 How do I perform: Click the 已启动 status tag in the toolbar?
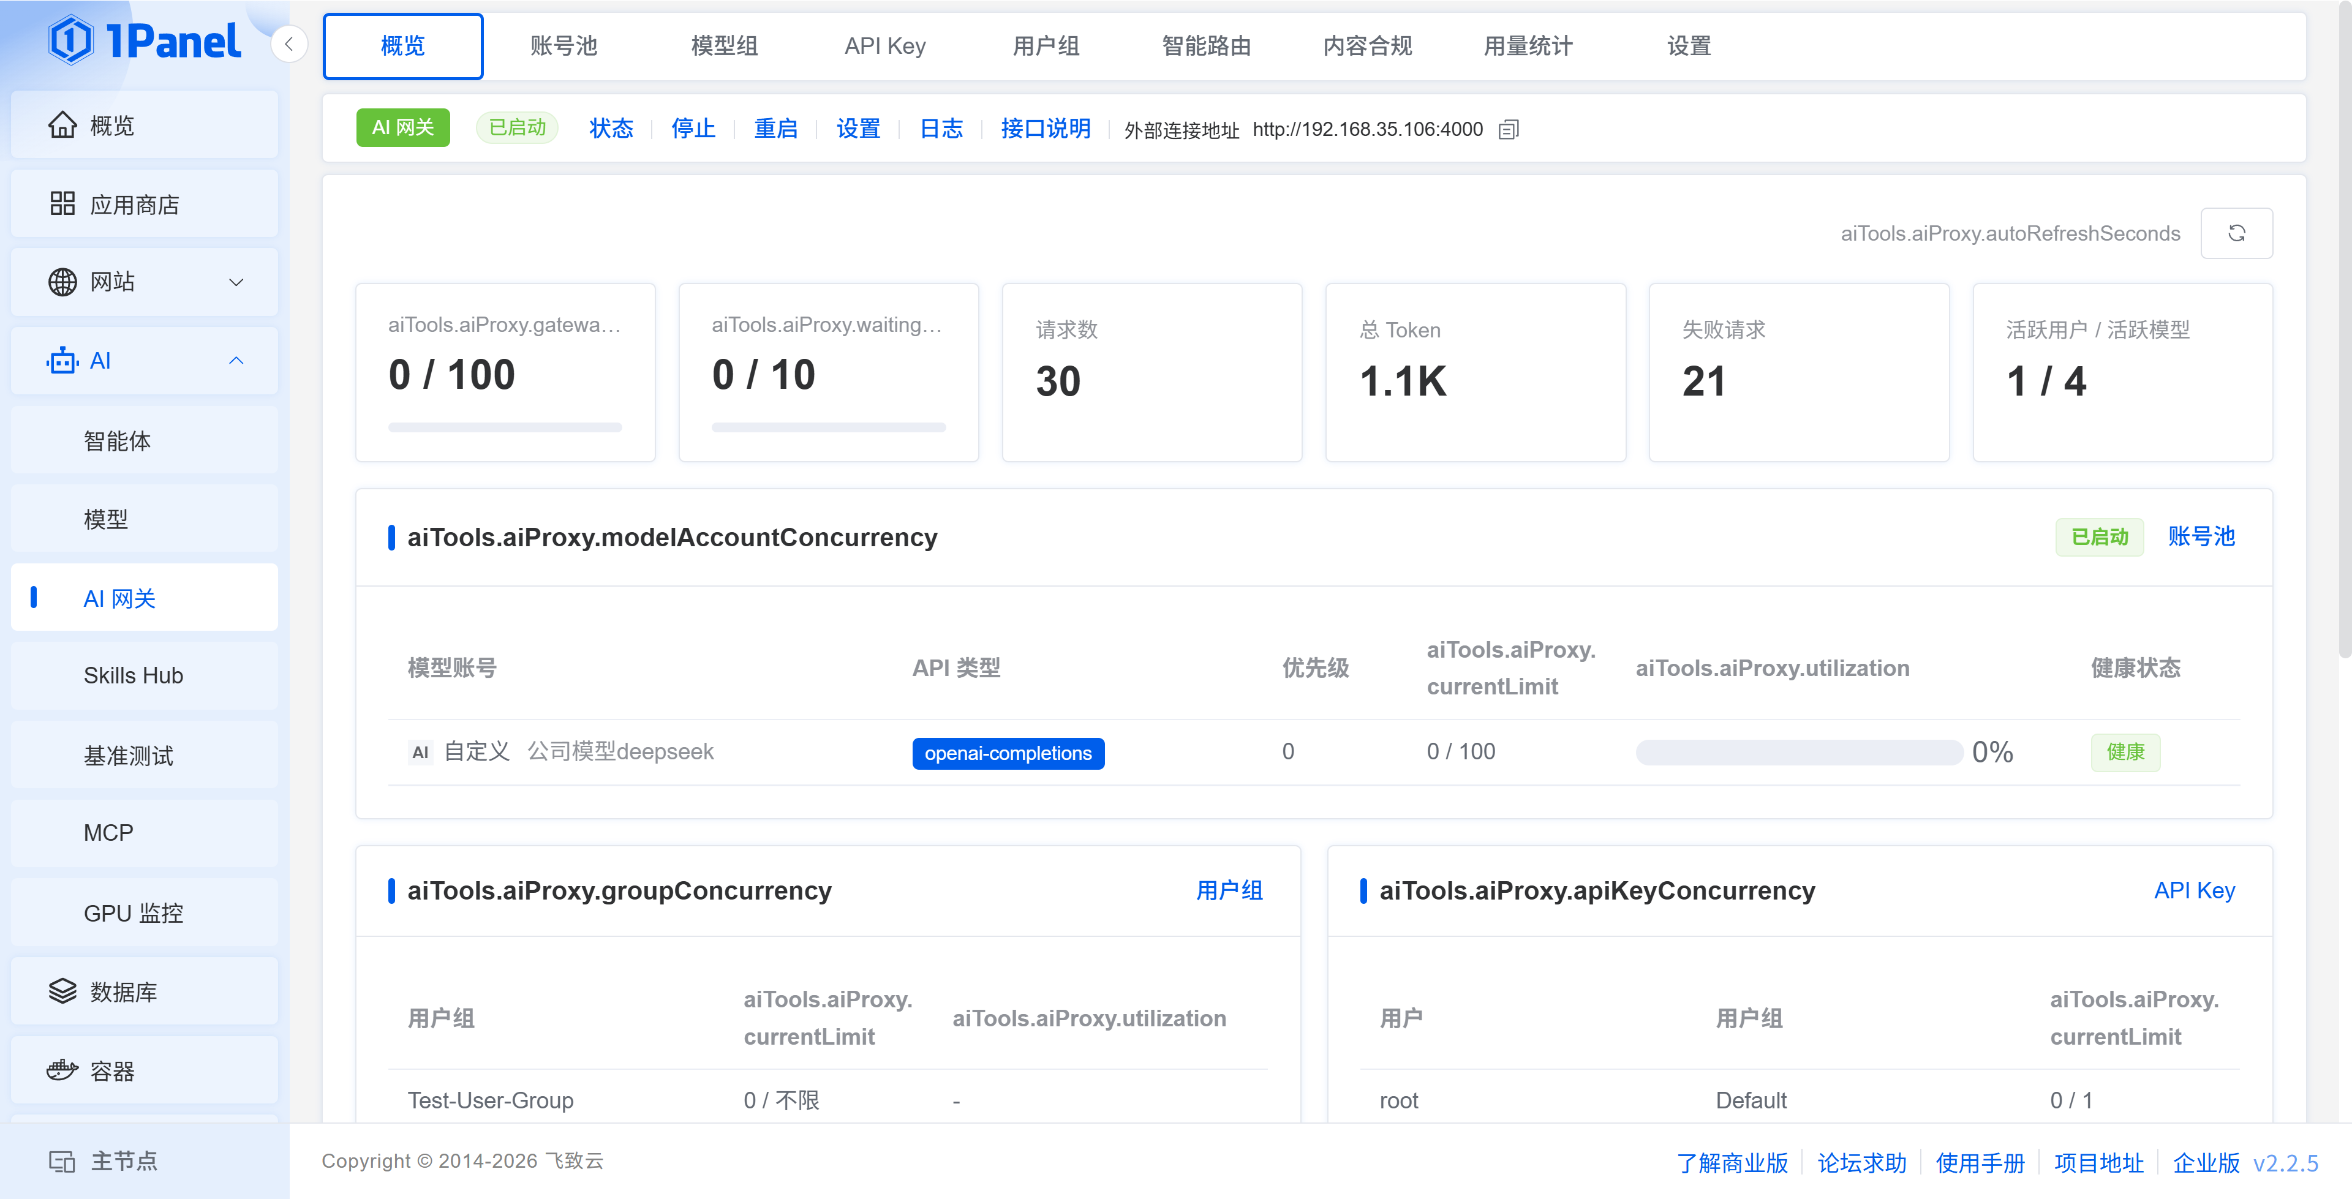coord(517,128)
